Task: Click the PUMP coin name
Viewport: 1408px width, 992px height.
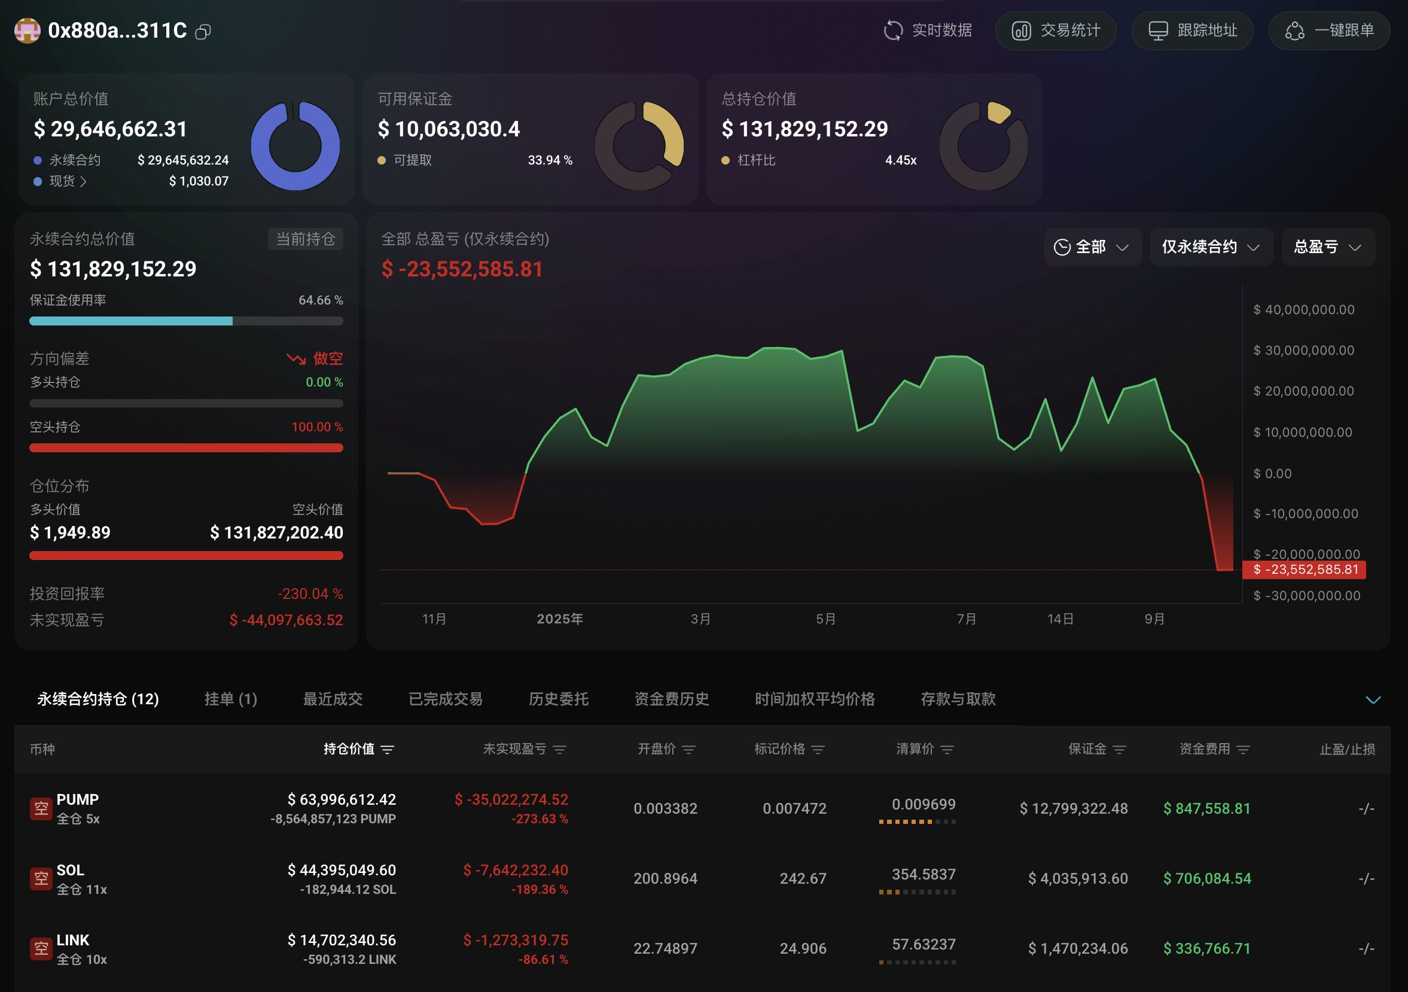Action: coord(77,799)
